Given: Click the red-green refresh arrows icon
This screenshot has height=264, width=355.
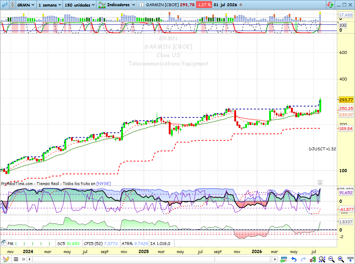Looking at the screenshot, I should (x=330, y=5).
